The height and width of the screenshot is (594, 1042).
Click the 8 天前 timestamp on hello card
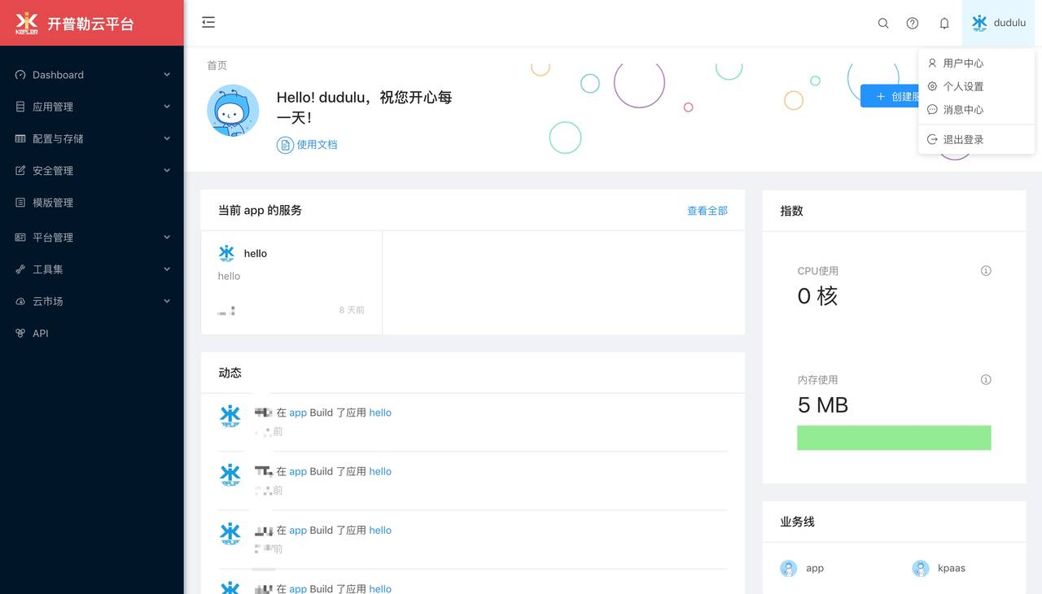pyautogui.click(x=352, y=310)
